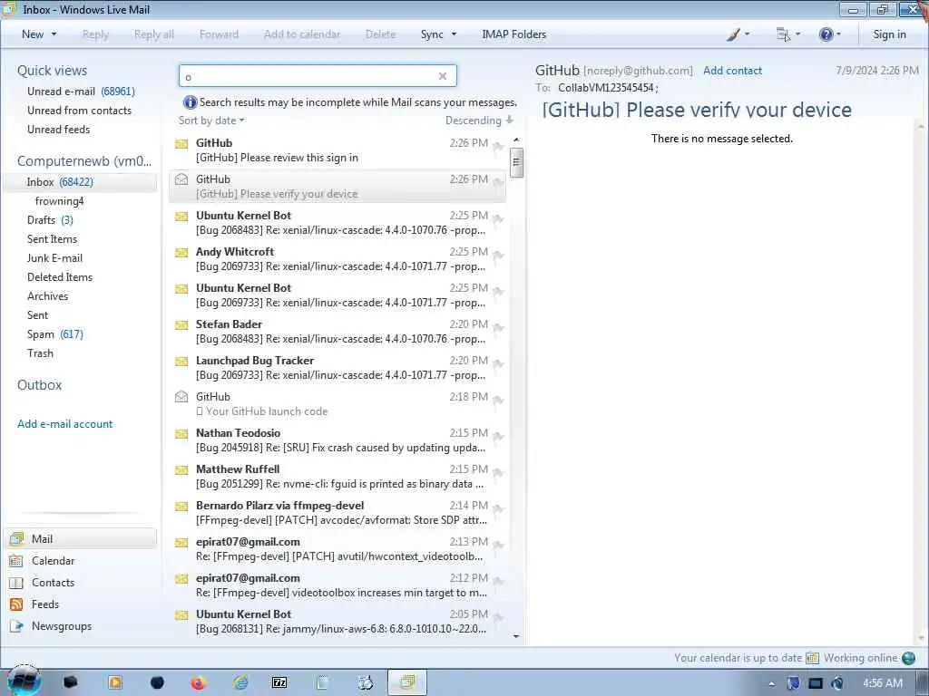This screenshot has width=929, height=696.
Task: Flag the Stefan Bader message
Action: 498,328
